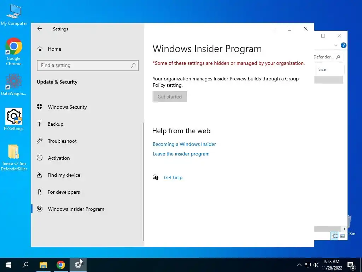Click the help icon in Explorer window
This screenshot has height=272, width=362.
coord(343,45)
